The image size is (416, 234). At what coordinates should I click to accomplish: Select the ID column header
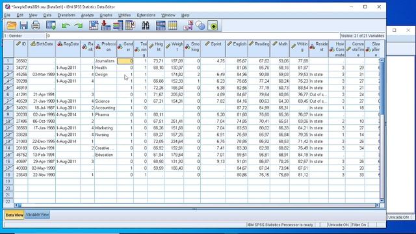21,49
